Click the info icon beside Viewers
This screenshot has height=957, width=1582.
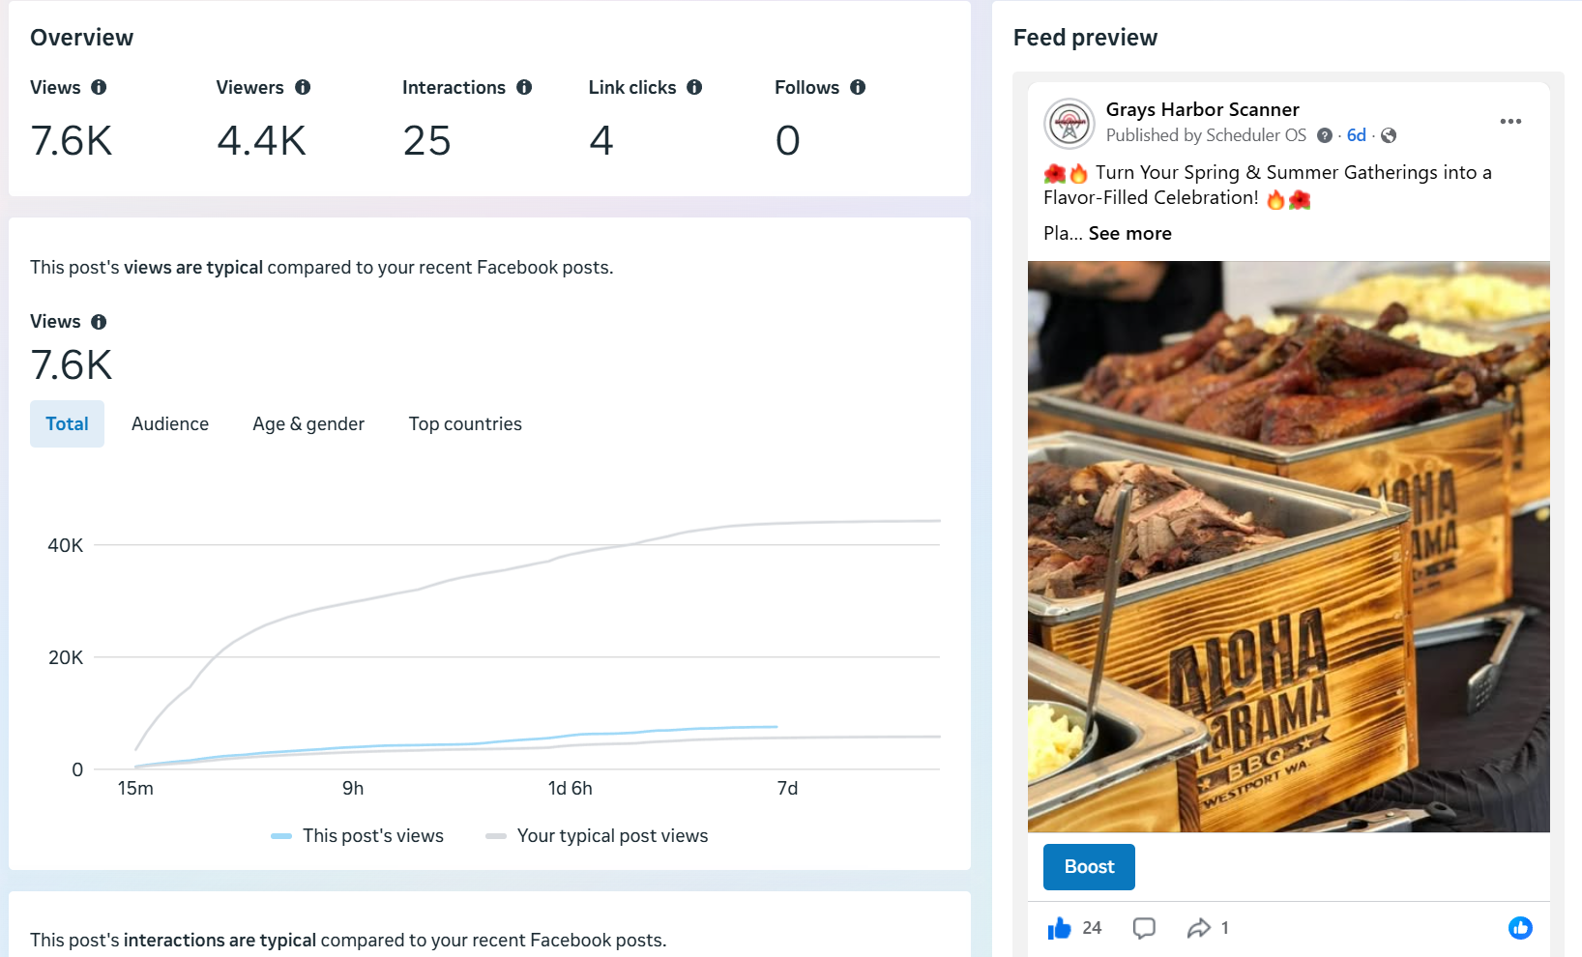click(303, 87)
